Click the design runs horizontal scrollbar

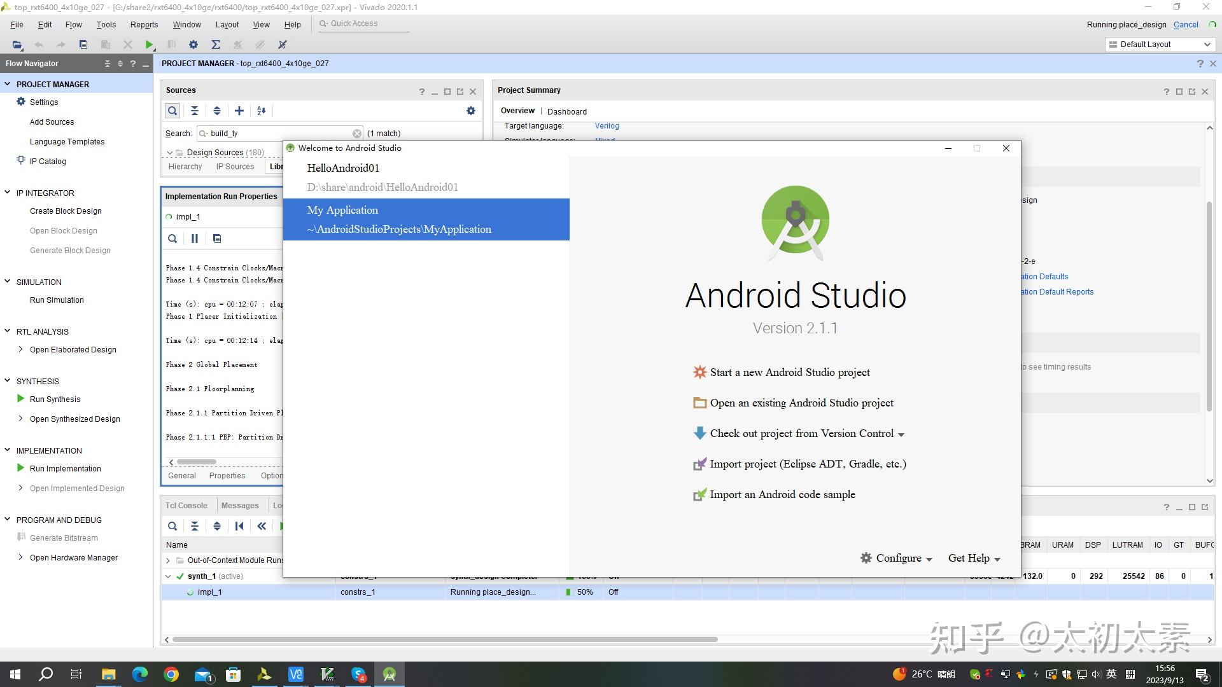[x=444, y=639]
